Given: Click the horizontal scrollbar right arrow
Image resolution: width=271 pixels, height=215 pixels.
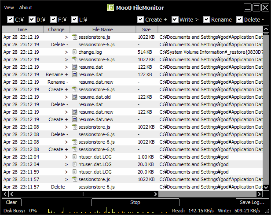Looking at the screenshot, I should (x=259, y=194).
